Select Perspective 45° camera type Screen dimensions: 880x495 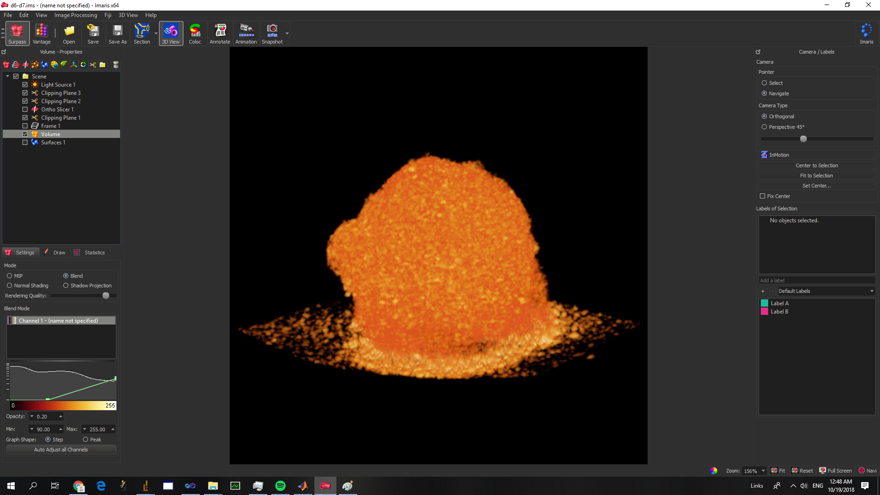point(764,127)
